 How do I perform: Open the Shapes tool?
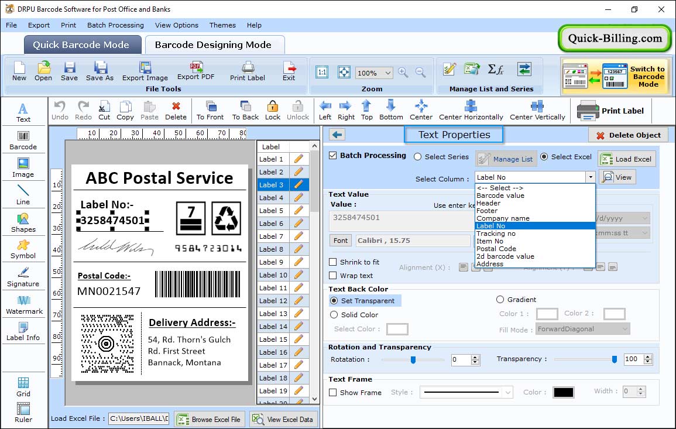click(x=23, y=222)
